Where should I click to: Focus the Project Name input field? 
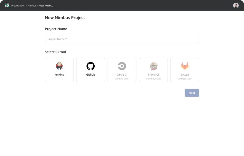[122, 39]
